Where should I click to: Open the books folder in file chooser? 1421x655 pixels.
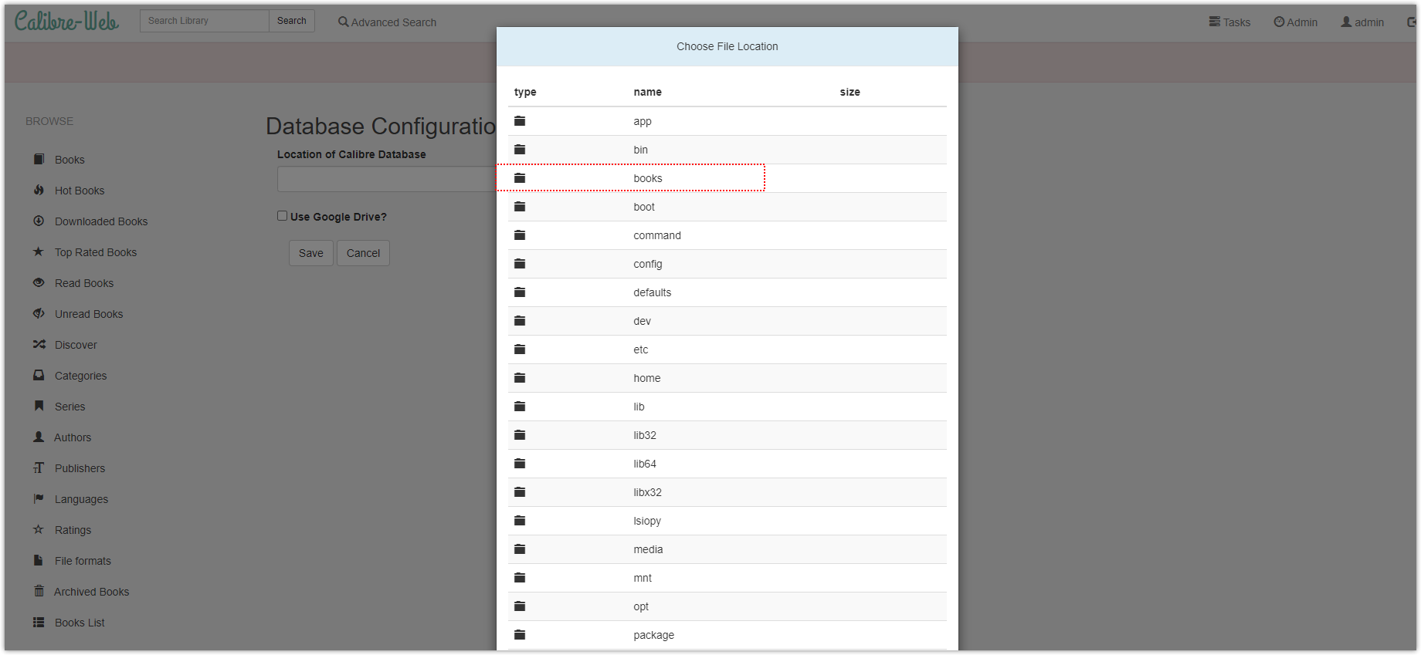(647, 178)
